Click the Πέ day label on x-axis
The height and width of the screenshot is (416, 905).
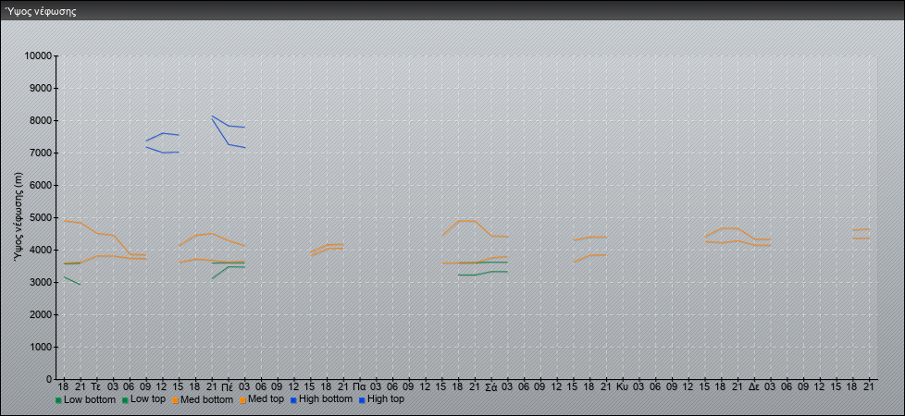pyautogui.click(x=228, y=386)
